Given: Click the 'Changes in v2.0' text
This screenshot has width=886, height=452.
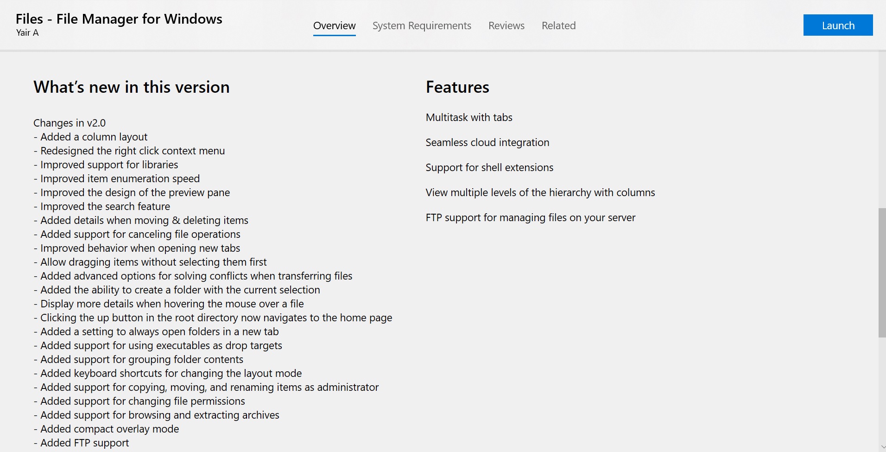Looking at the screenshot, I should coord(69,123).
